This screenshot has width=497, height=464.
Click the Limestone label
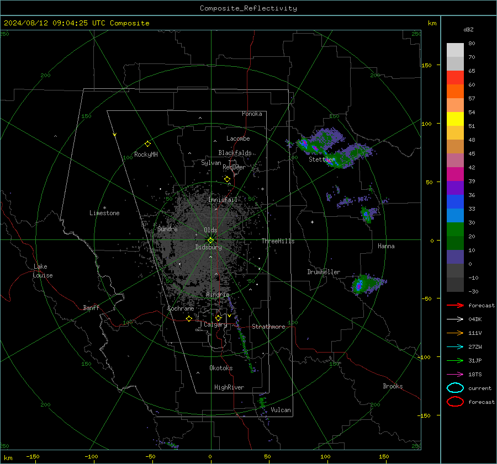click(104, 213)
